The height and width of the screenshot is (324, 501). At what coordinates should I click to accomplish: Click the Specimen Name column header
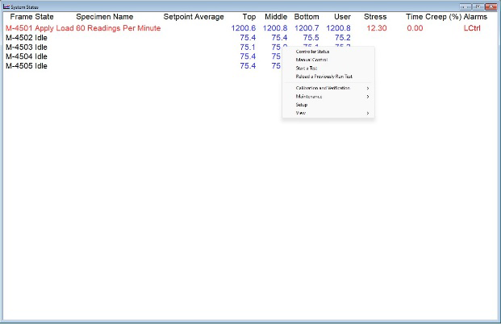click(105, 17)
